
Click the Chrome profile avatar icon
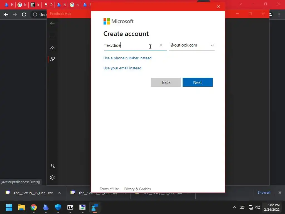[271, 14]
